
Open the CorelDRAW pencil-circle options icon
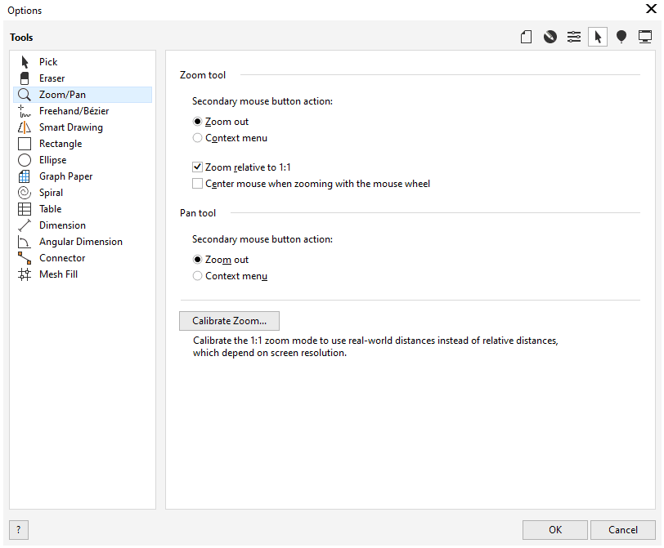(x=550, y=37)
